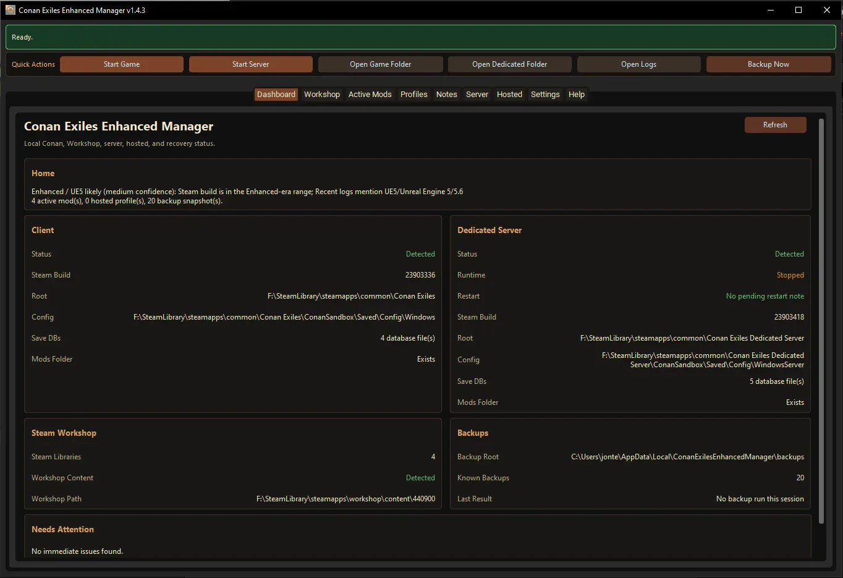Click the "Needs Attention" heading

62,530
